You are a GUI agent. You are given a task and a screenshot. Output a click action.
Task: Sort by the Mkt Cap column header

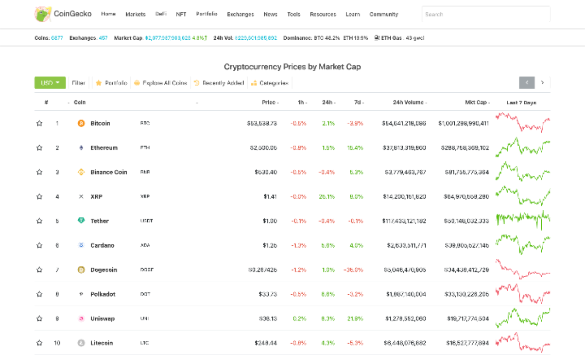pyautogui.click(x=477, y=102)
